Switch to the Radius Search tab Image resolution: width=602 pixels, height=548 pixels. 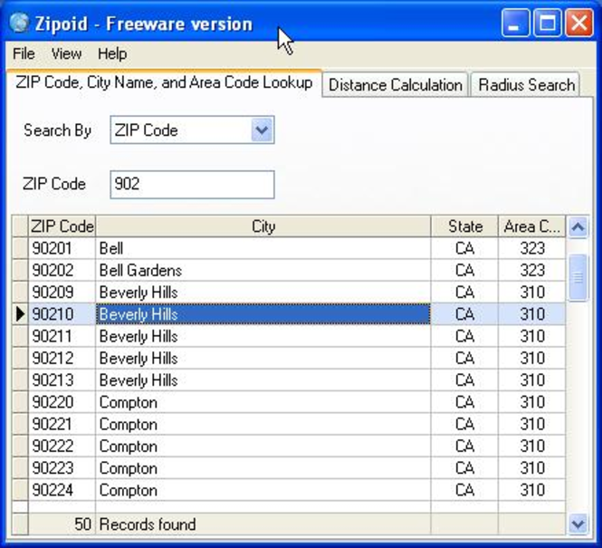coord(526,85)
